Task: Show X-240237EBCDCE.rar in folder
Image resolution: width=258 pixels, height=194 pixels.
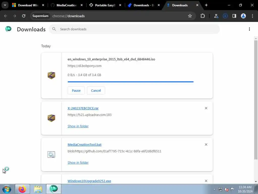Action: click(x=78, y=126)
